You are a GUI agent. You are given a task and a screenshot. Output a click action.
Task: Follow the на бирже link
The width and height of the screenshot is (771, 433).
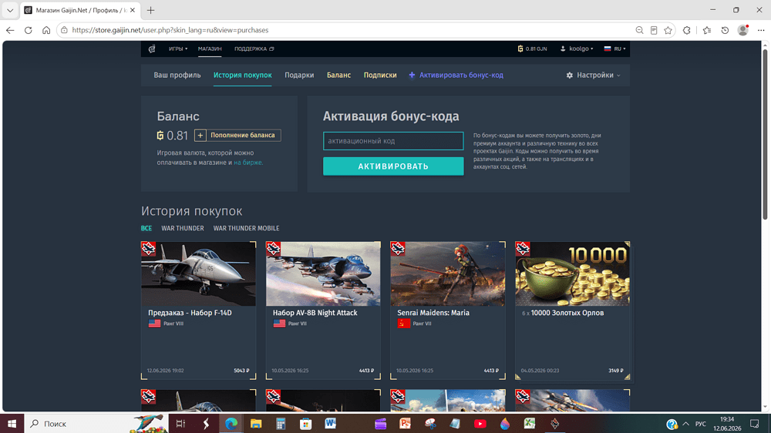[x=247, y=163]
